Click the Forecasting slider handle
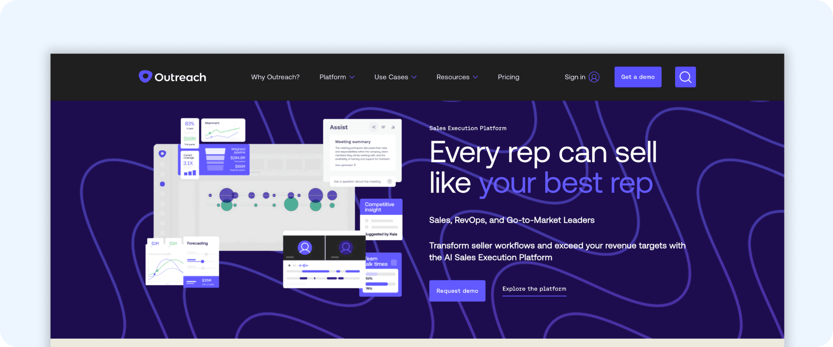The height and width of the screenshot is (347, 833). (203, 261)
